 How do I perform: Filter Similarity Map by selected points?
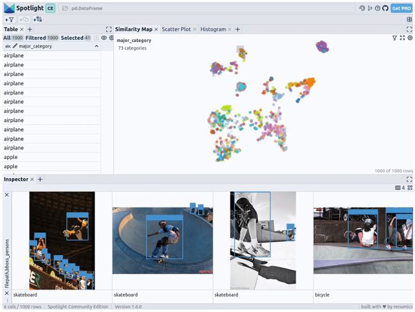[395, 38]
